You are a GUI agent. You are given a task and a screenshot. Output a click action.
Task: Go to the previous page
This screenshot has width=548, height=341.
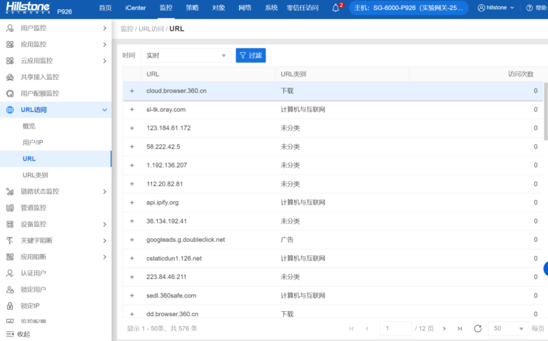pos(367,328)
